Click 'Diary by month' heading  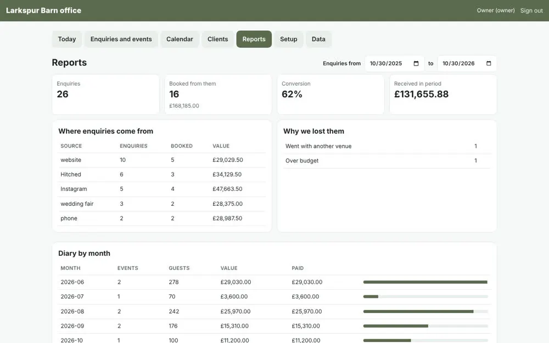click(84, 254)
